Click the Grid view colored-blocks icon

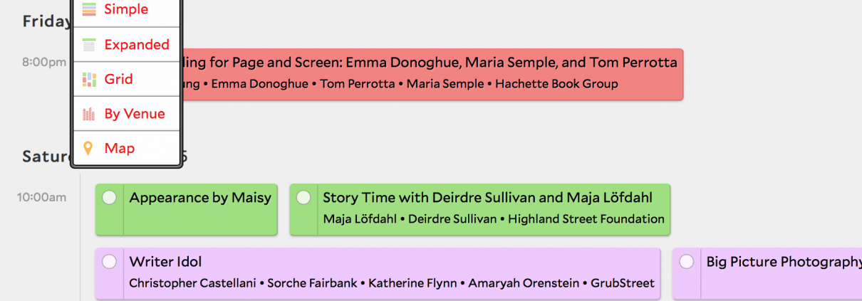pos(88,79)
